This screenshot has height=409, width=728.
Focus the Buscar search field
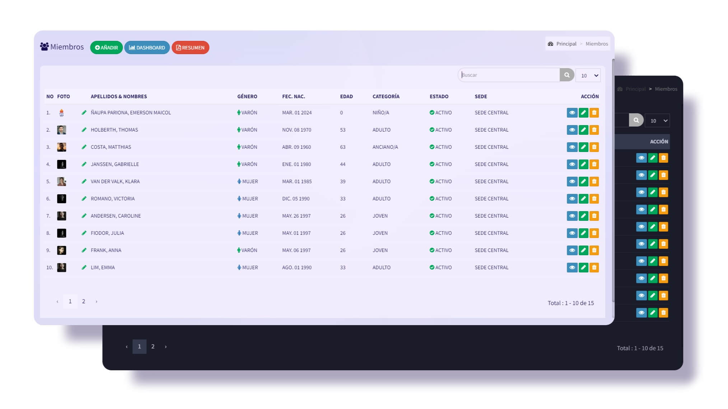click(509, 75)
